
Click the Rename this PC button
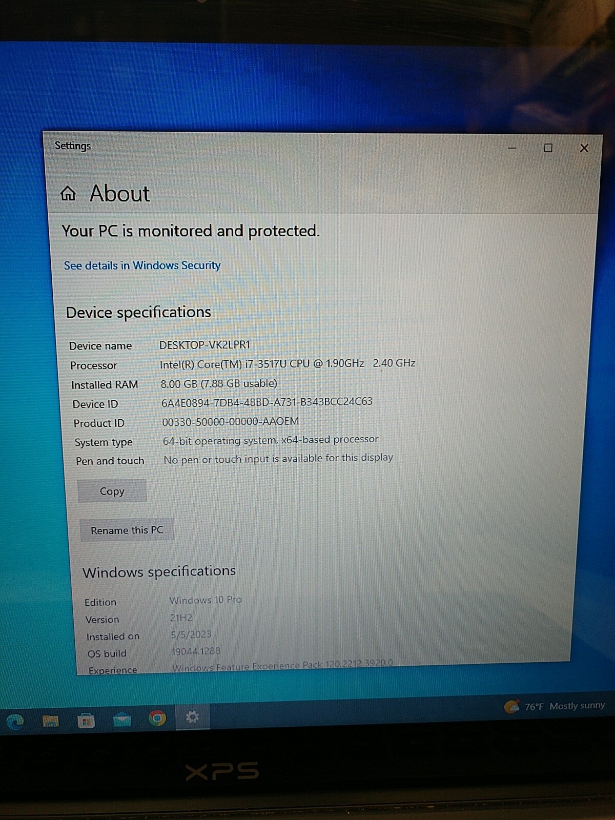point(127,530)
